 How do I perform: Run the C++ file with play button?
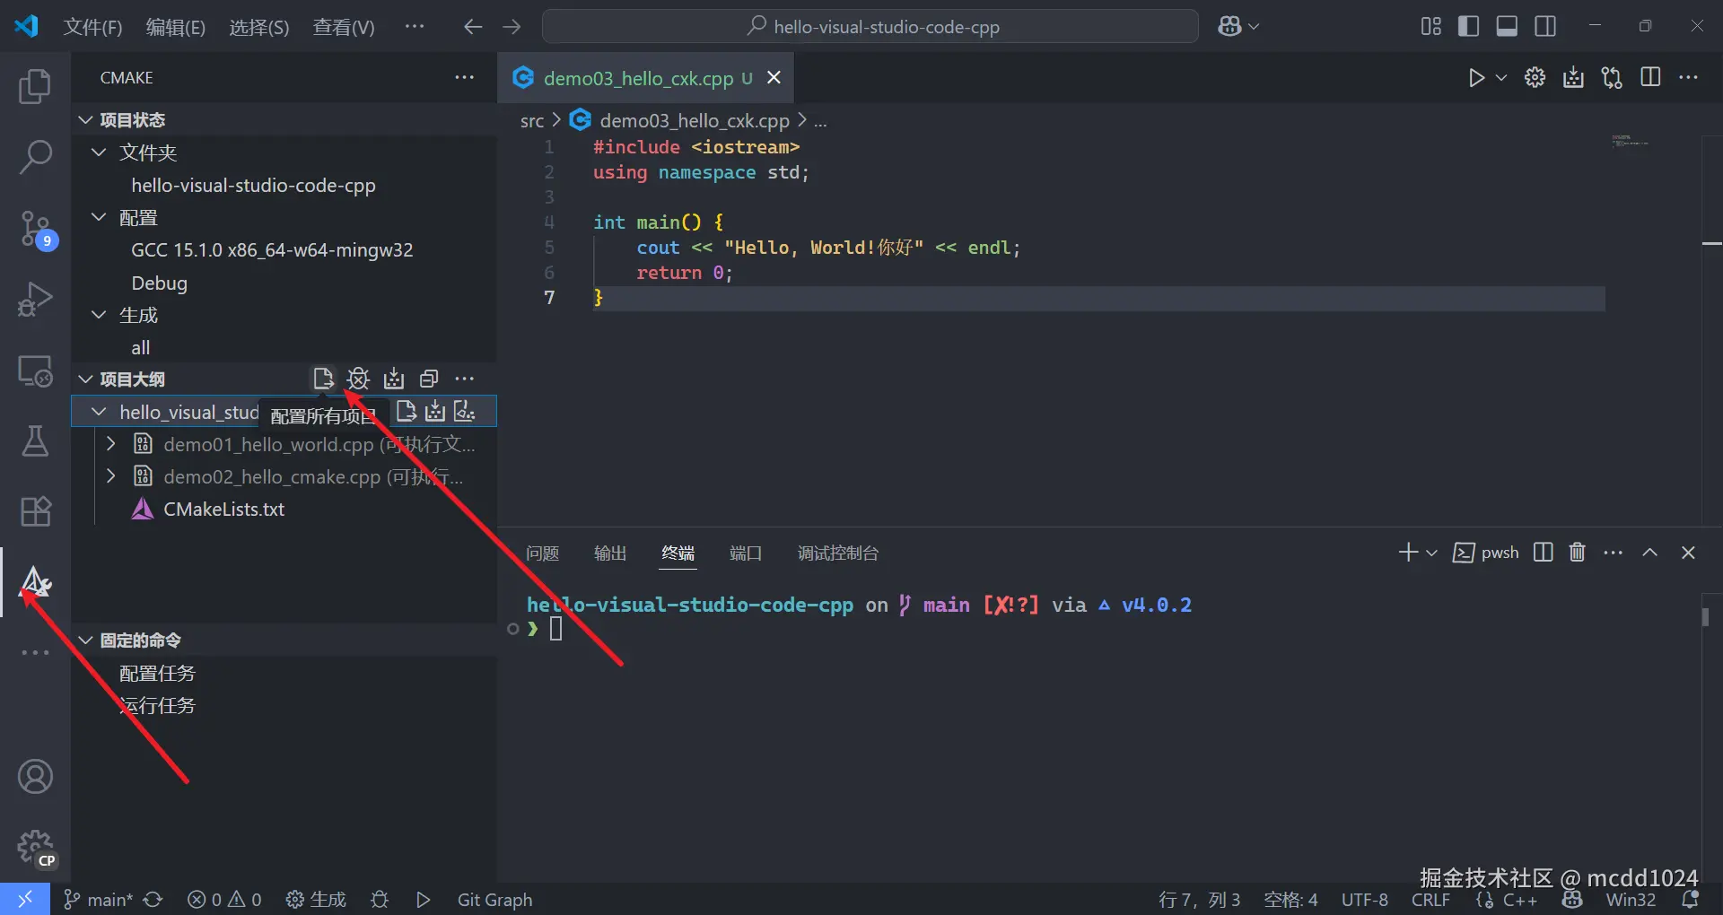click(x=1476, y=78)
